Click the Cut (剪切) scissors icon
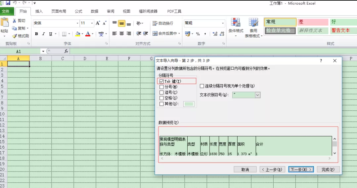 click(14, 21)
